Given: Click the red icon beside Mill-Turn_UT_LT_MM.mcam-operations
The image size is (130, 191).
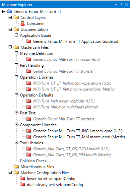Looking at the screenshot, I should coord(29,89).
